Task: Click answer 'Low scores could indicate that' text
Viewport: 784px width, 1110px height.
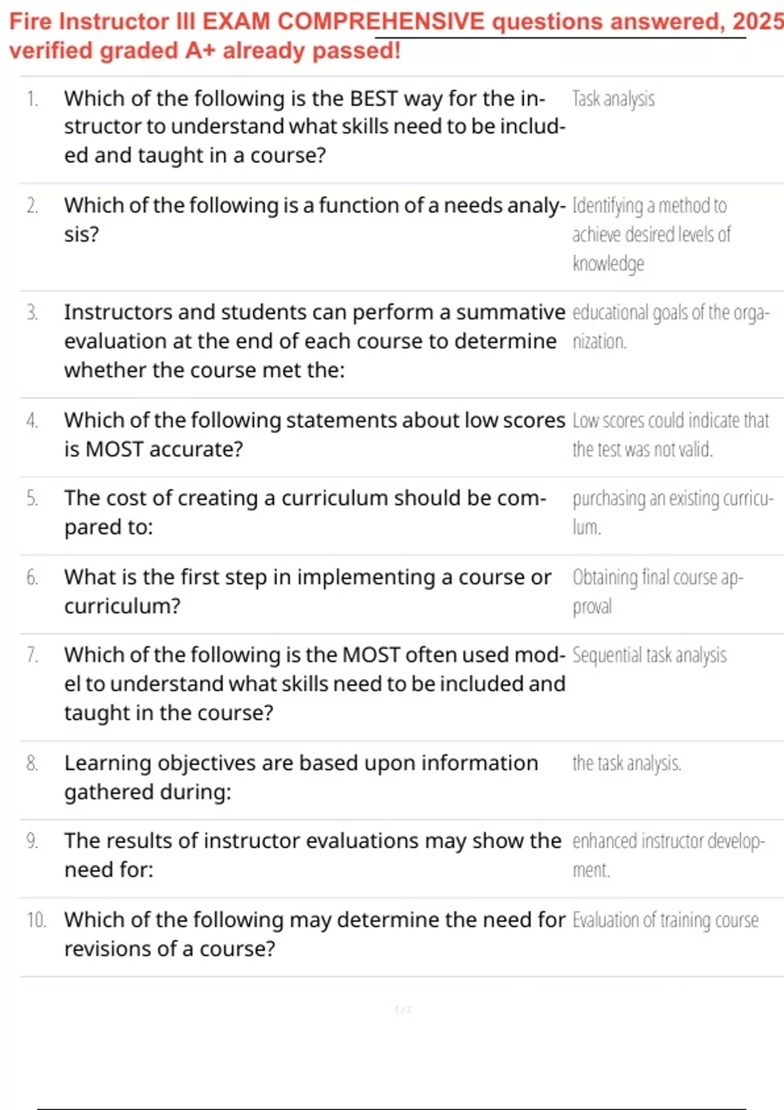Action: (x=670, y=420)
